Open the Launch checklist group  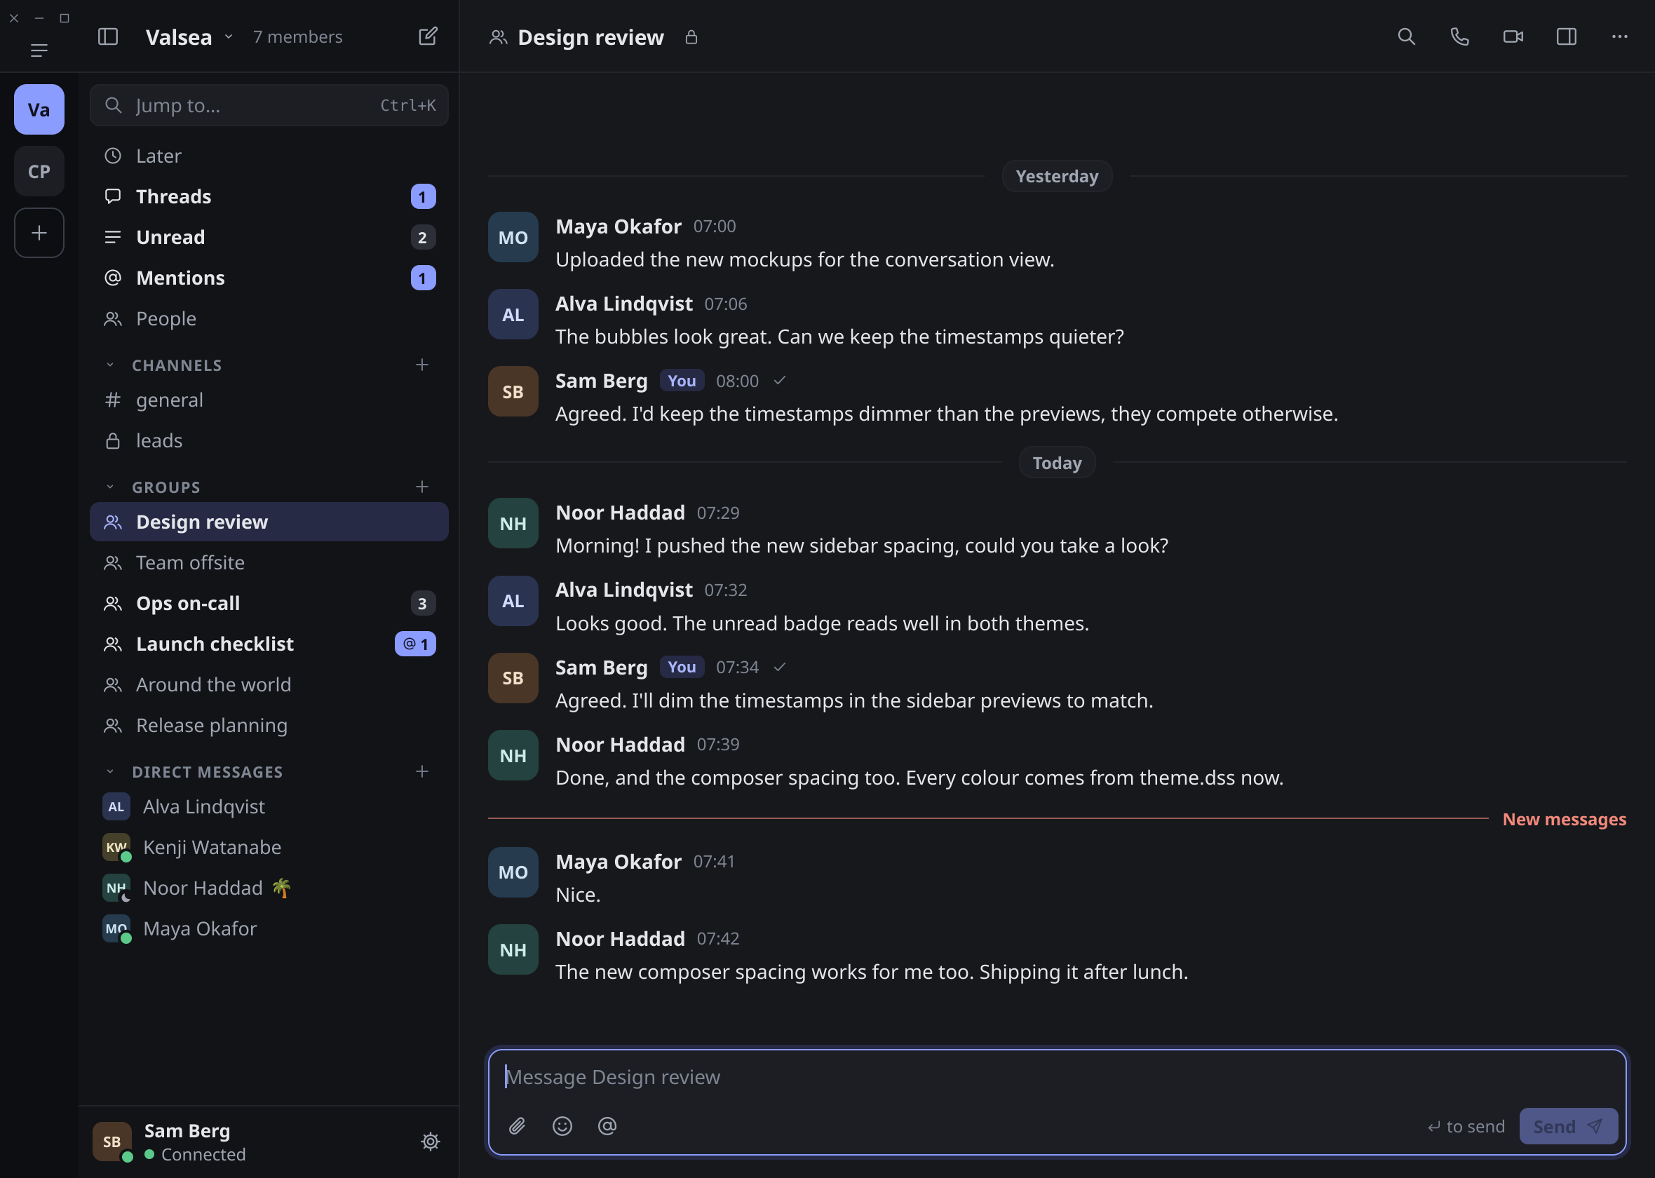[x=269, y=644]
